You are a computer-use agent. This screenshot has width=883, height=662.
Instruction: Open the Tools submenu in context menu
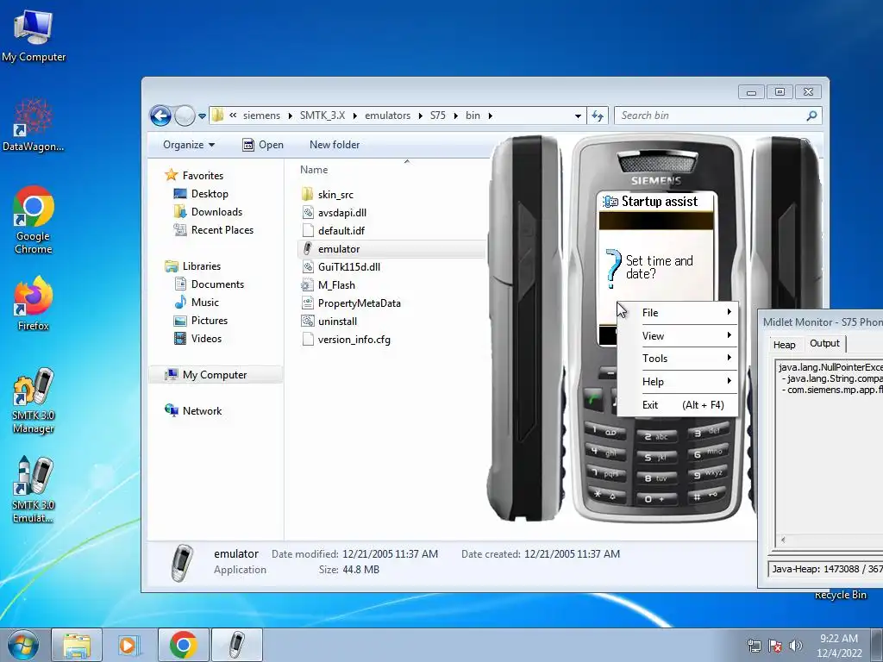coord(678,359)
